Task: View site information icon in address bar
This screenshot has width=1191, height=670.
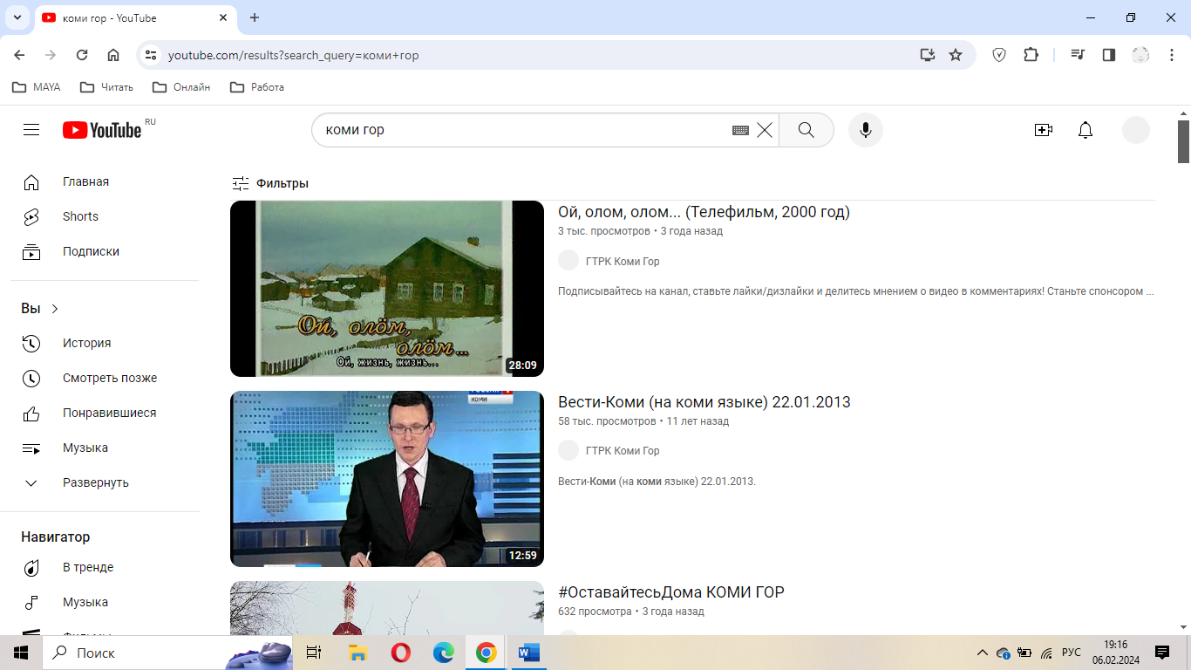Action: pyautogui.click(x=151, y=55)
